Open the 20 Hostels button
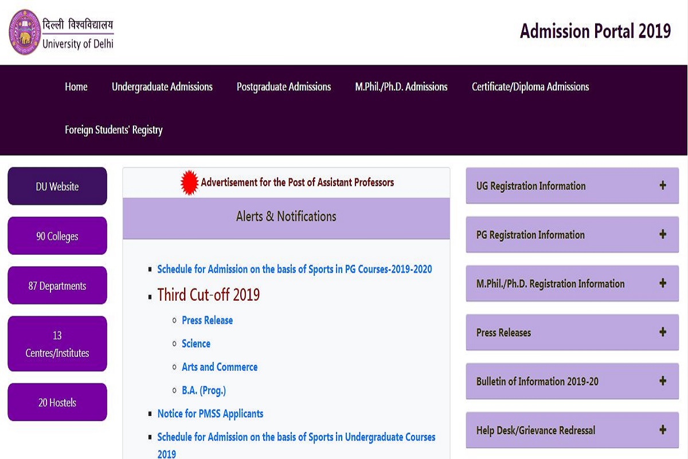Screen dimensions: 688x459 click(x=57, y=402)
